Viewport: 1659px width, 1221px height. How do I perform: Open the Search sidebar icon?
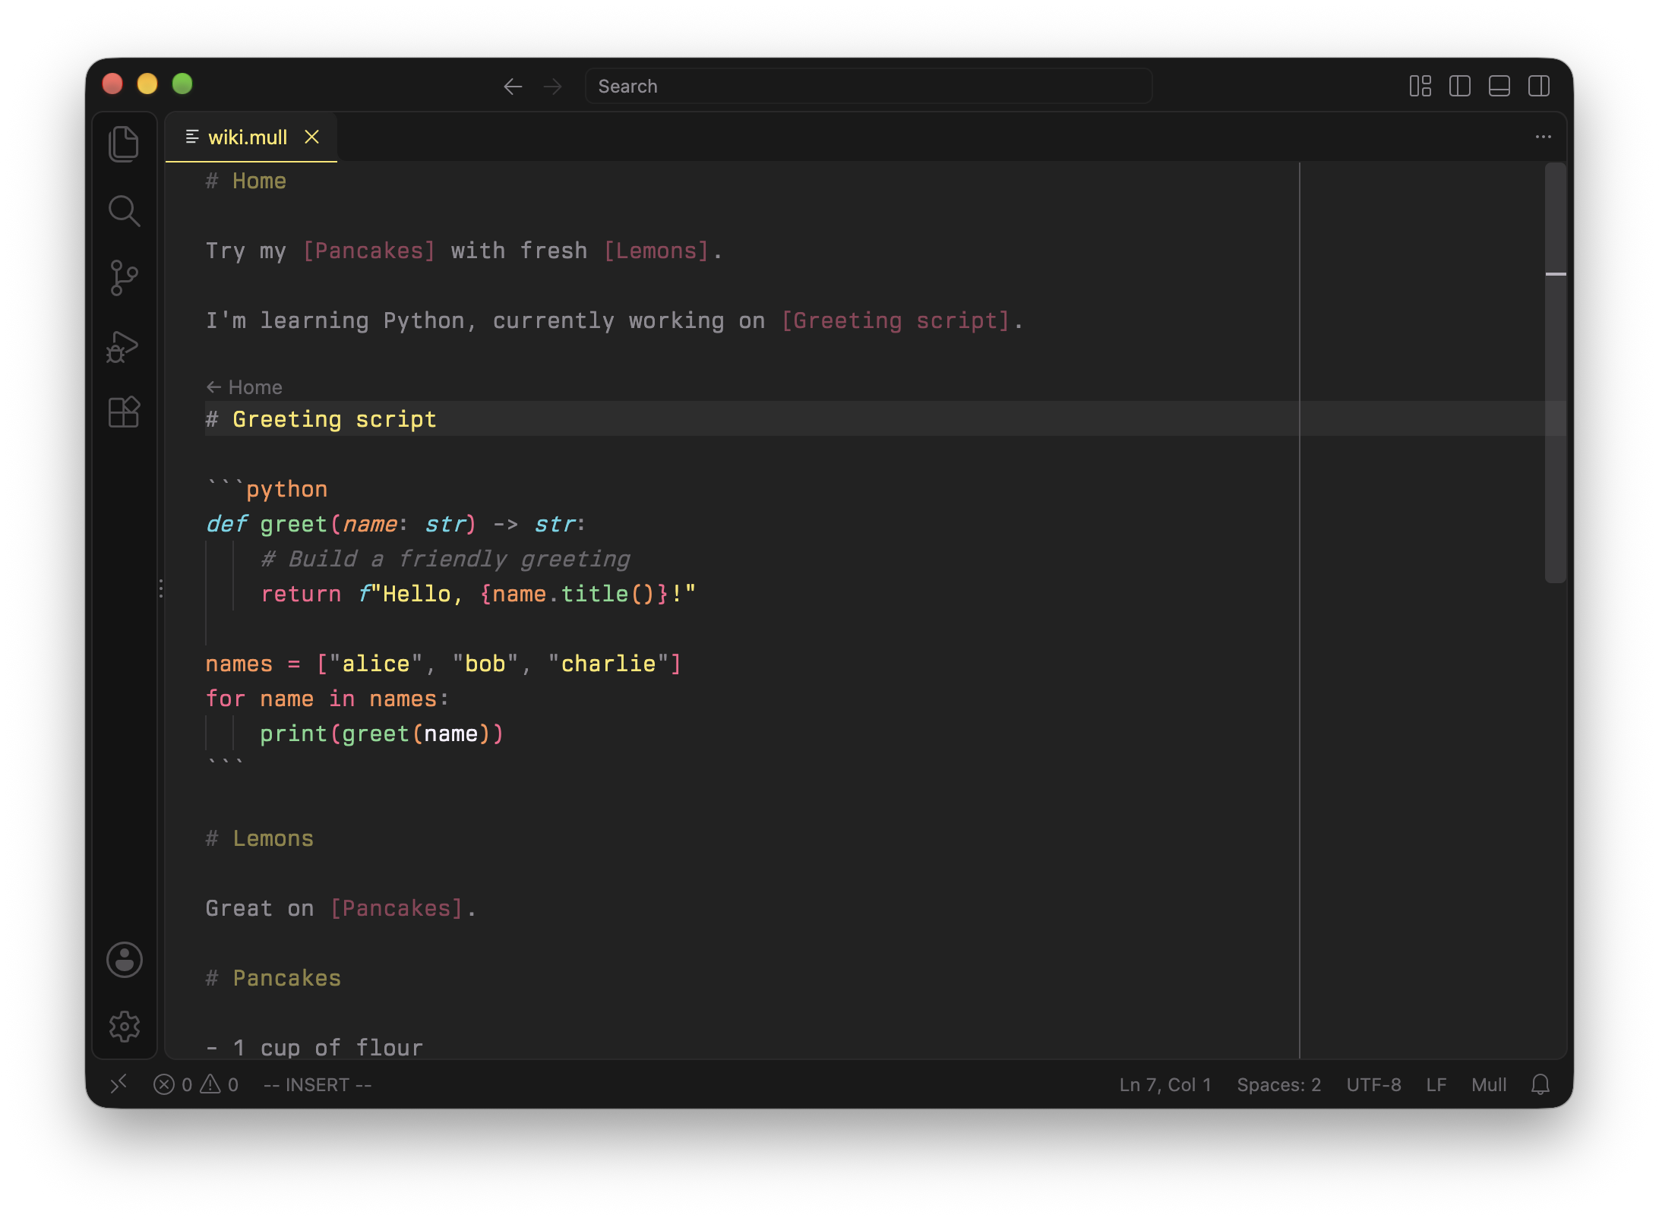(x=124, y=211)
